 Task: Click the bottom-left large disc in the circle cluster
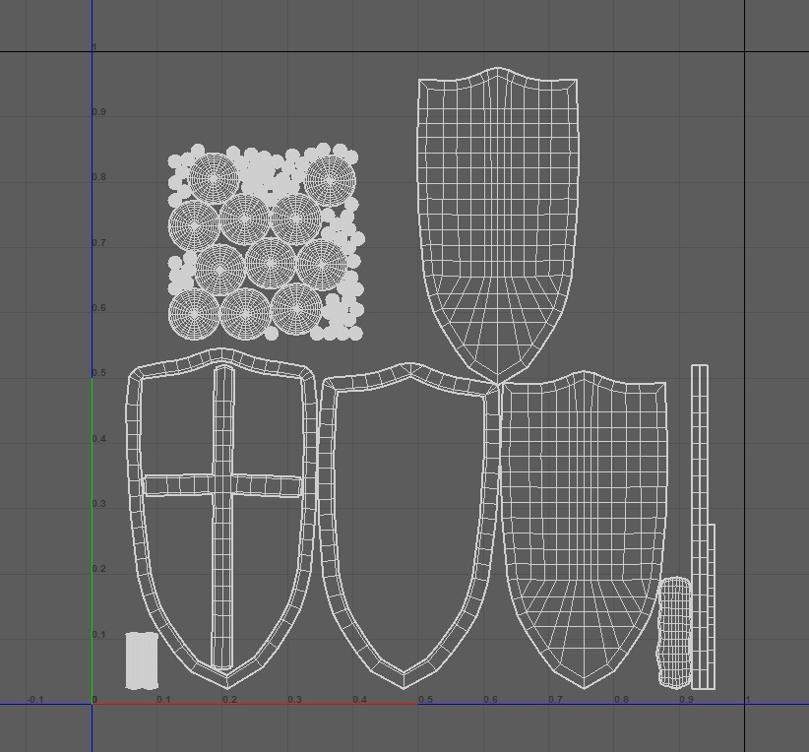pyautogui.click(x=194, y=314)
